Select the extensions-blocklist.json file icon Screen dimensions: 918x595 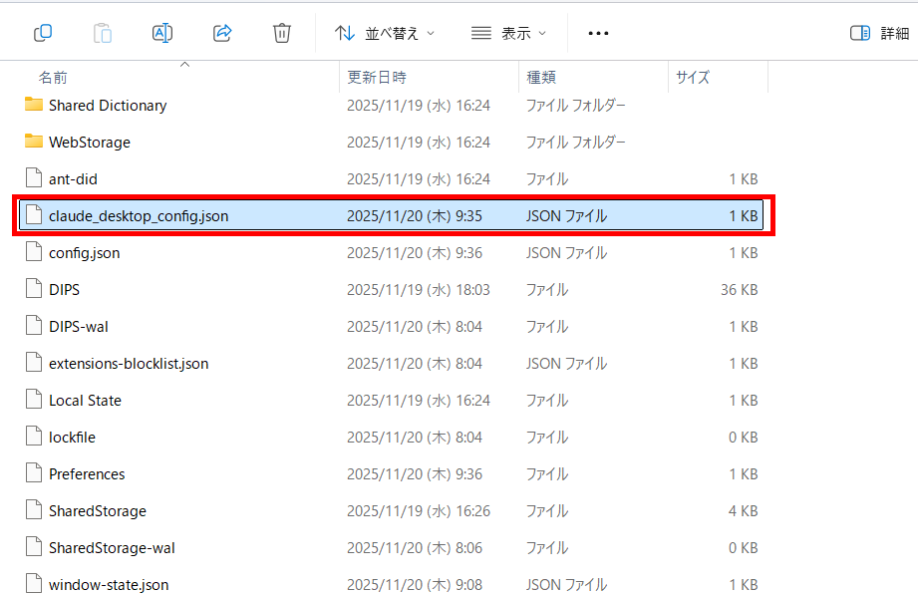[x=34, y=363]
